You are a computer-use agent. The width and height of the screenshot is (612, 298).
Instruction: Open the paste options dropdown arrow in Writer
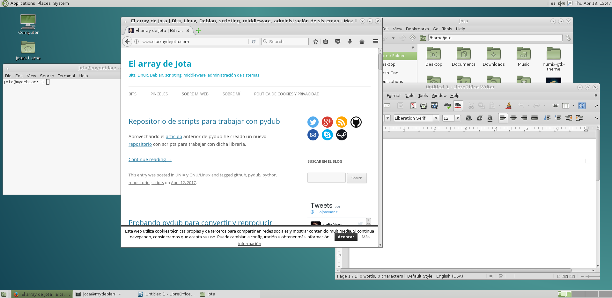coord(500,106)
